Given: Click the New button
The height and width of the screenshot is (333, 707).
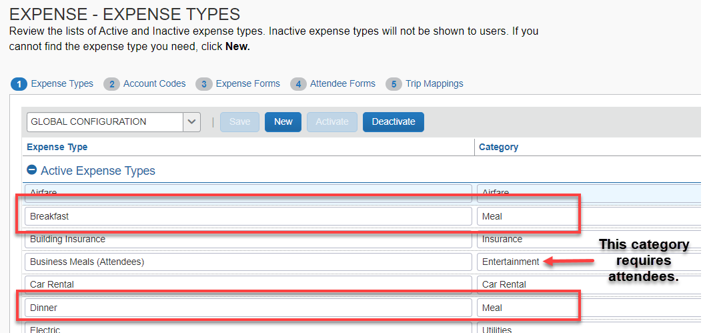Looking at the screenshot, I should pyautogui.click(x=283, y=122).
